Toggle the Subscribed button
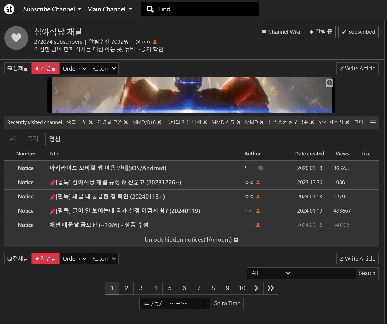This screenshot has height=324, width=387. tap(358, 32)
